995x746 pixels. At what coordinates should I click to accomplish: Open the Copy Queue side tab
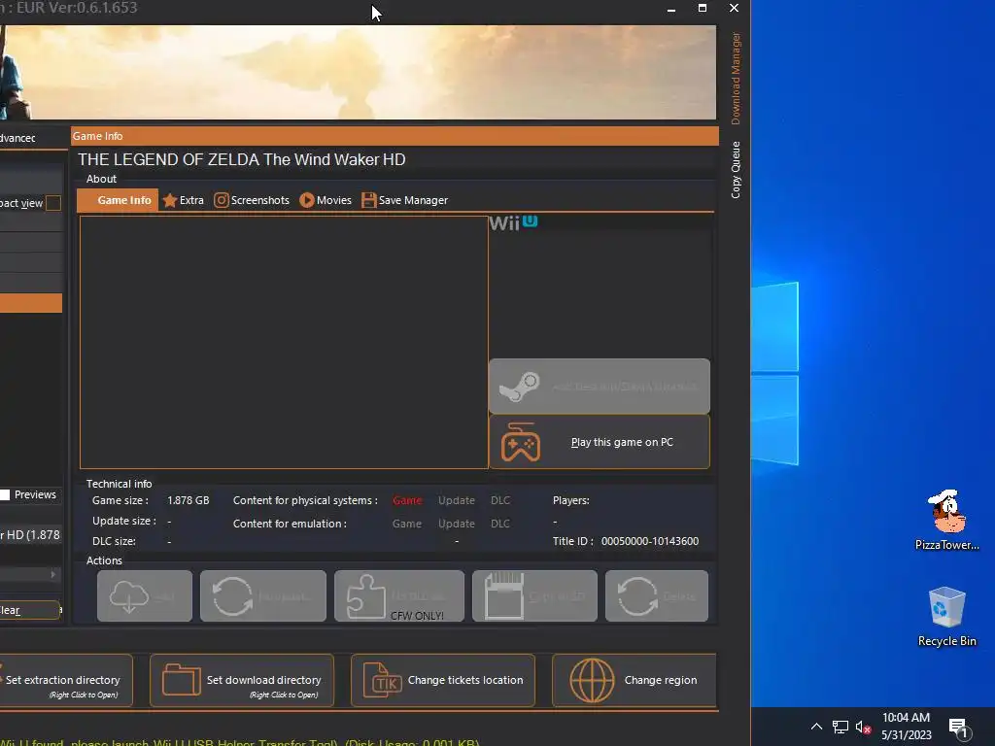737,170
